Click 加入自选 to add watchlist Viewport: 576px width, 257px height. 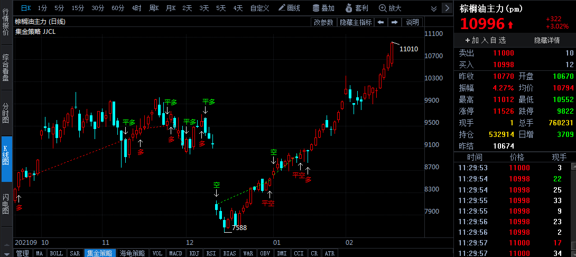point(485,40)
